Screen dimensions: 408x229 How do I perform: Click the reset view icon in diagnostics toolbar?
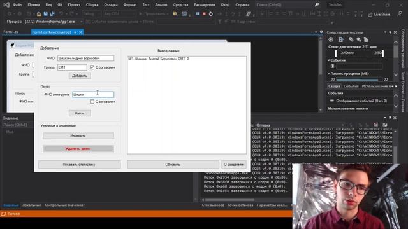[x=366, y=39]
